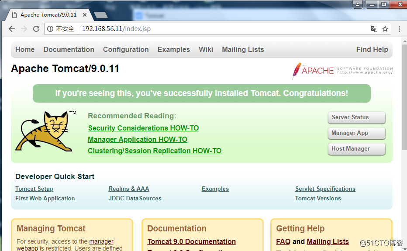Viewport: 407px width, 251px height.
Task: Click the congratulations banner text
Action: point(201,93)
